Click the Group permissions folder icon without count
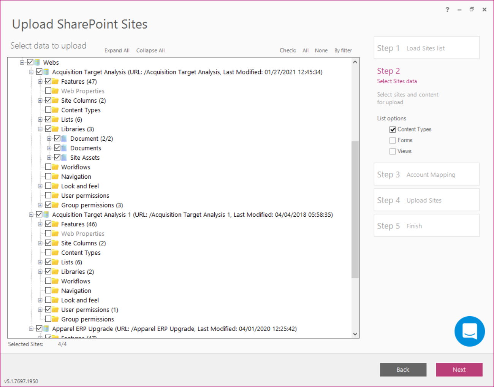494x387 pixels. tap(55, 319)
